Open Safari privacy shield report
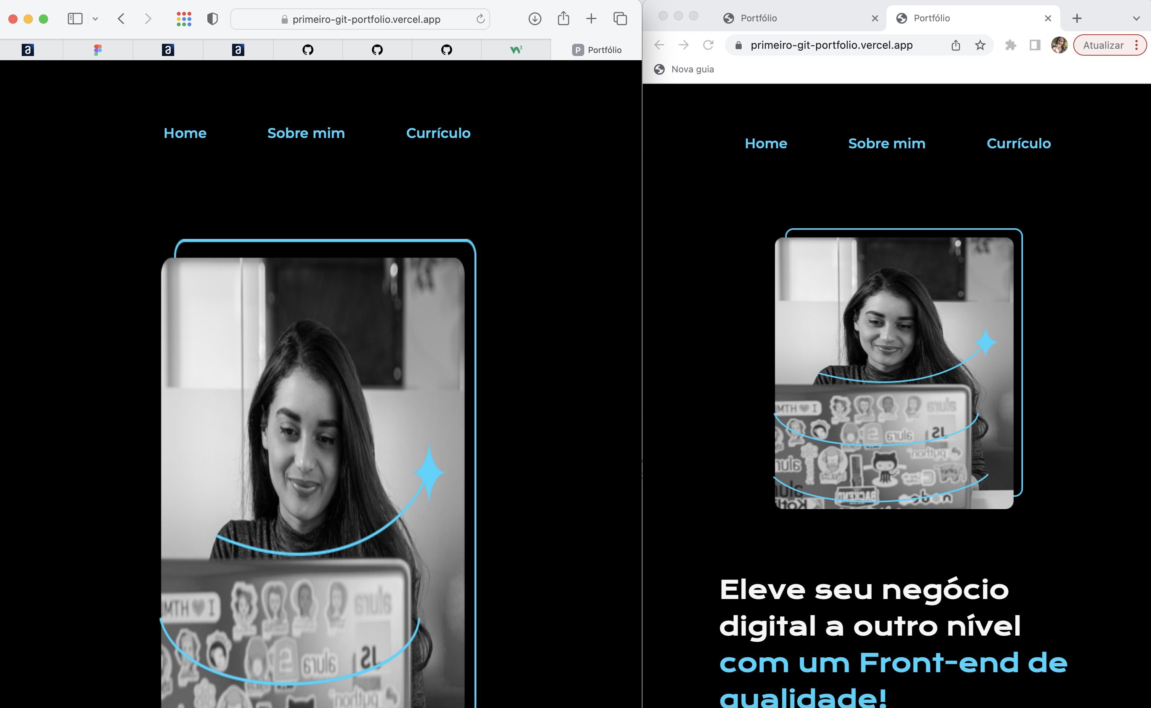Viewport: 1151px width, 708px height. pyautogui.click(x=212, y=19)
